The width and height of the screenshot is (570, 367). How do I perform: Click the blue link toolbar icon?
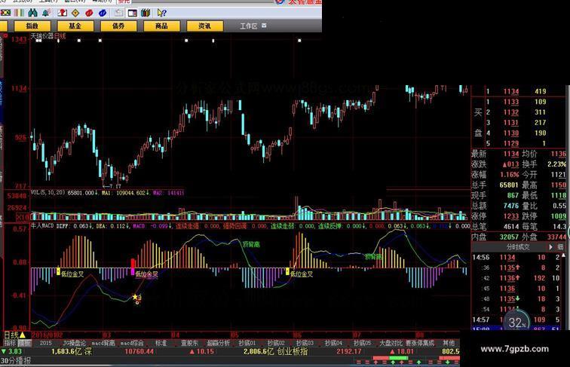click(103, 13)
